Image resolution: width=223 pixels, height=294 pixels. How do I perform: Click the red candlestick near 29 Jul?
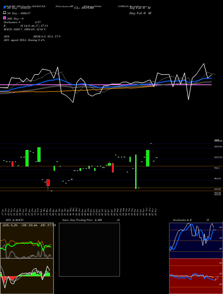(x=113, y=167)
